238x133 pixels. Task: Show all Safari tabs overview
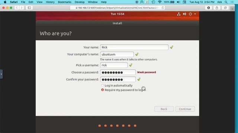(x=225, y=8)
